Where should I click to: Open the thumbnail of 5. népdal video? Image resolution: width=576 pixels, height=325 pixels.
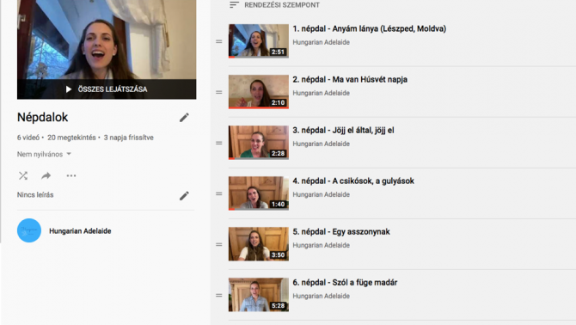(x=259, y=244)
